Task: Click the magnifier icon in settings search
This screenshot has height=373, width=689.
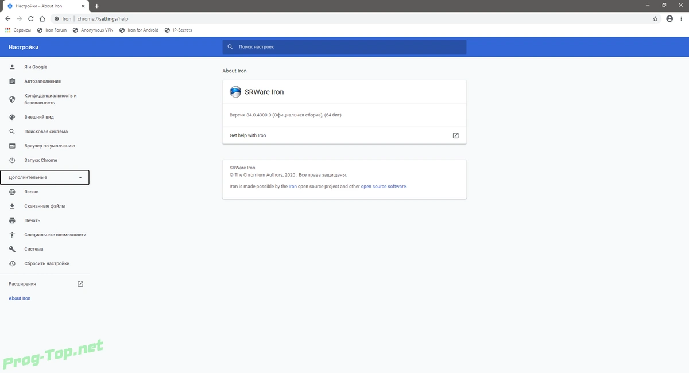Action: [x=230, y=47]
